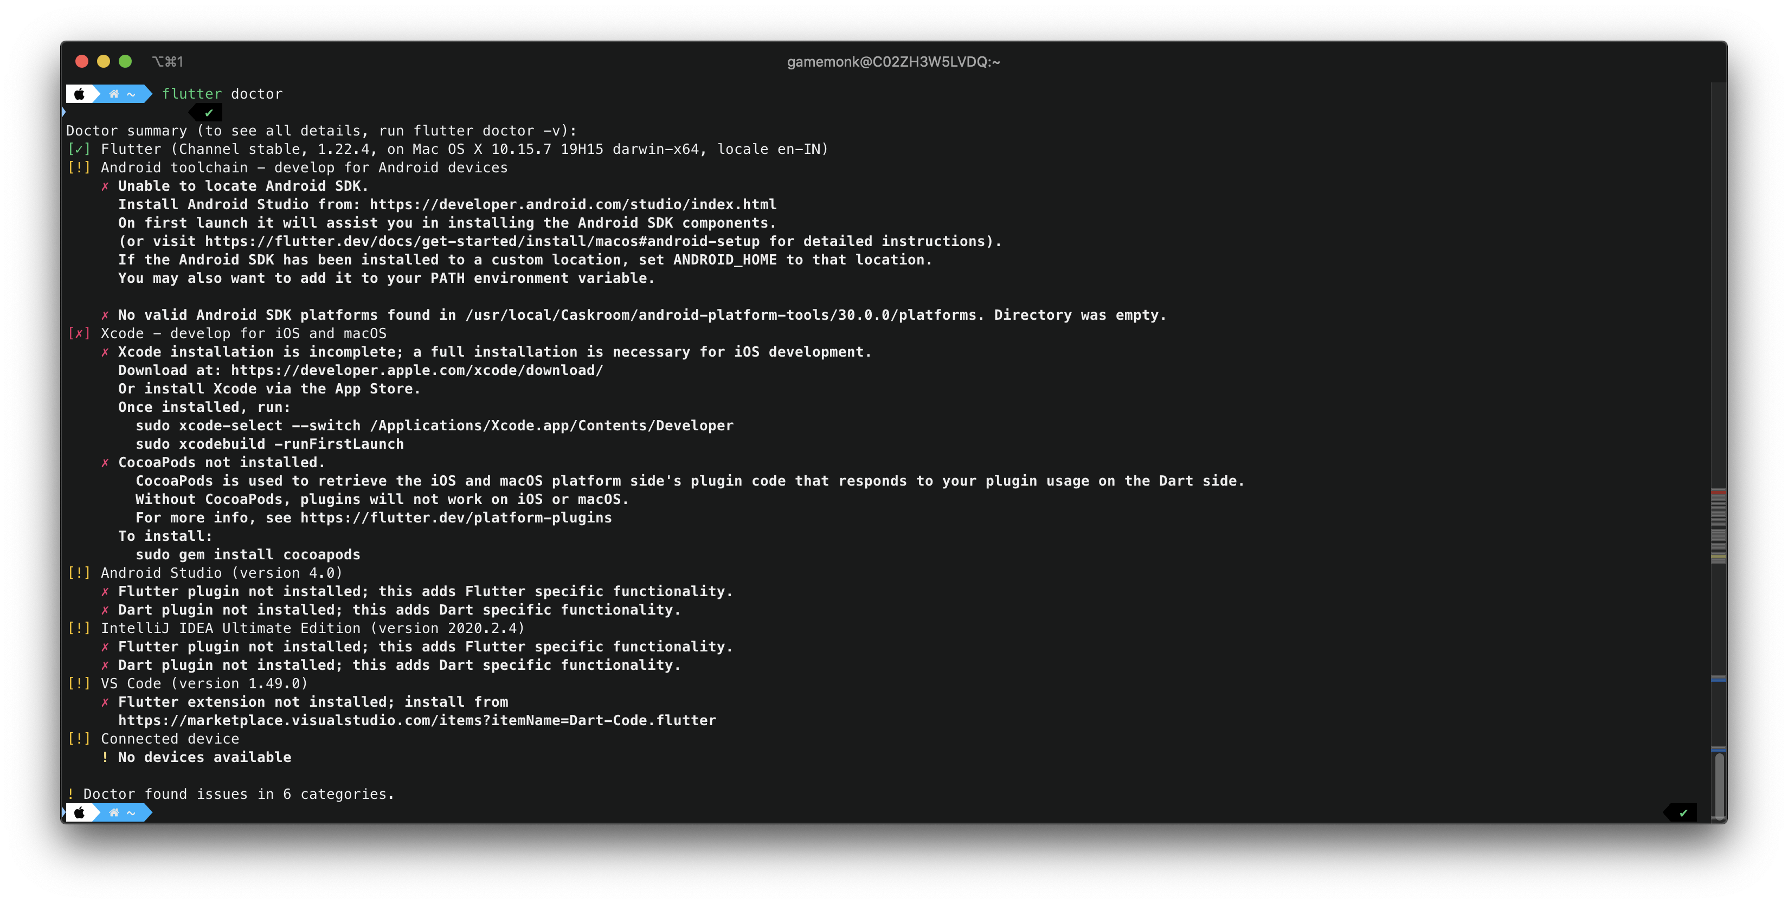Screen dimensions: 1788x904
Task: Click the home icon in the bottom prompt
Action: (x=114, y=812)
